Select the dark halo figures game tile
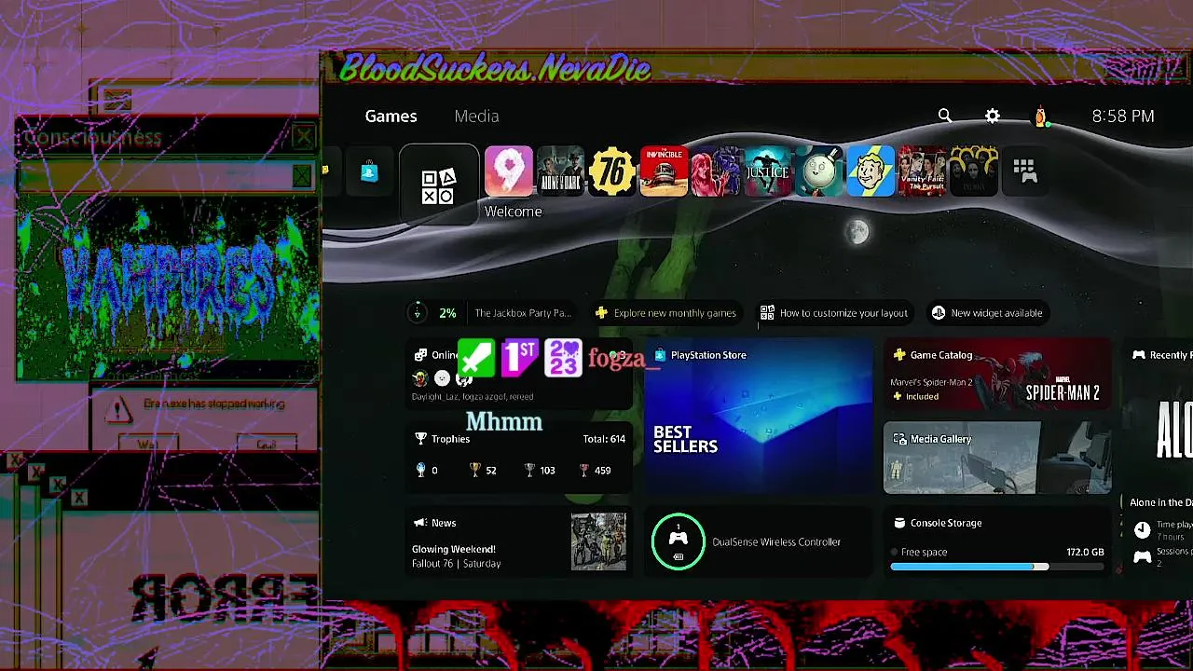 pyautogui.click(x=974, y=171)
